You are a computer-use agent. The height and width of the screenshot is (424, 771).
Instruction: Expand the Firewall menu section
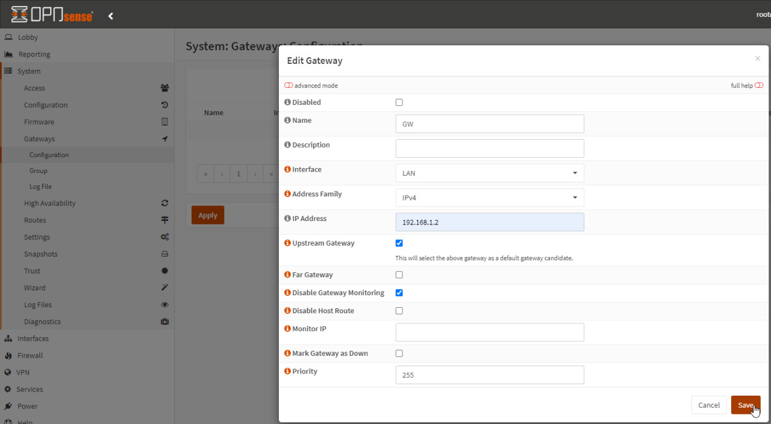pos(30,355)
